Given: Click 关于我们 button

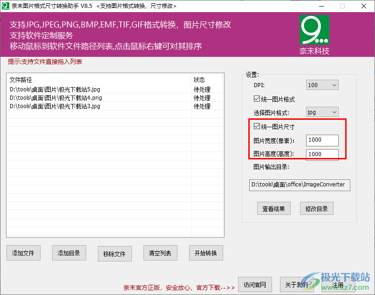Looking at the screenshot, I should [297, 284].
